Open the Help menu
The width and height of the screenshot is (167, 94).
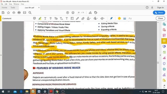tap(22, 4)
